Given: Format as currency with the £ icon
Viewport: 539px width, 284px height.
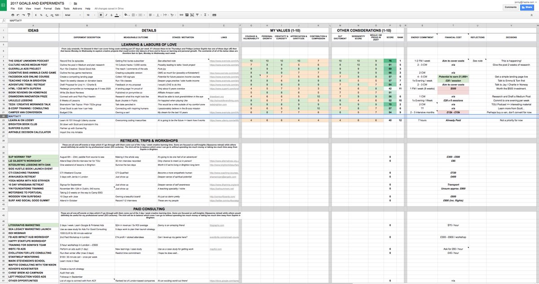Looking at the screenshot, I should tap(36, 15).
